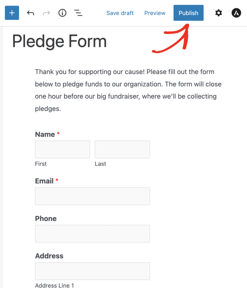Viewport: 247px width, 288px height.
Task: Preview the Pledge Form page
Action: pyautogui.click(x=155, y=13)
